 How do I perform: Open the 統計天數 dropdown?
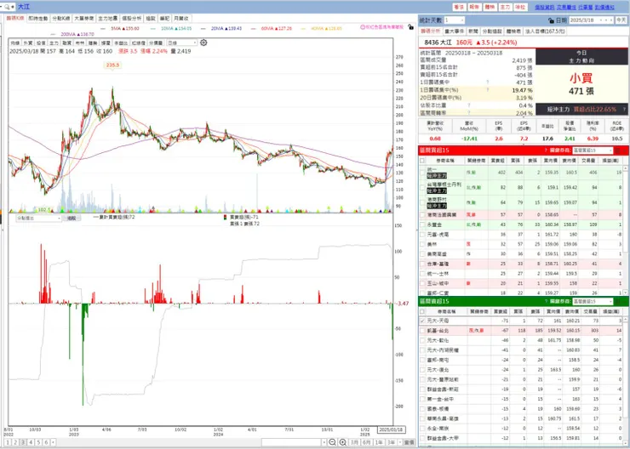(x=455, y=20)
